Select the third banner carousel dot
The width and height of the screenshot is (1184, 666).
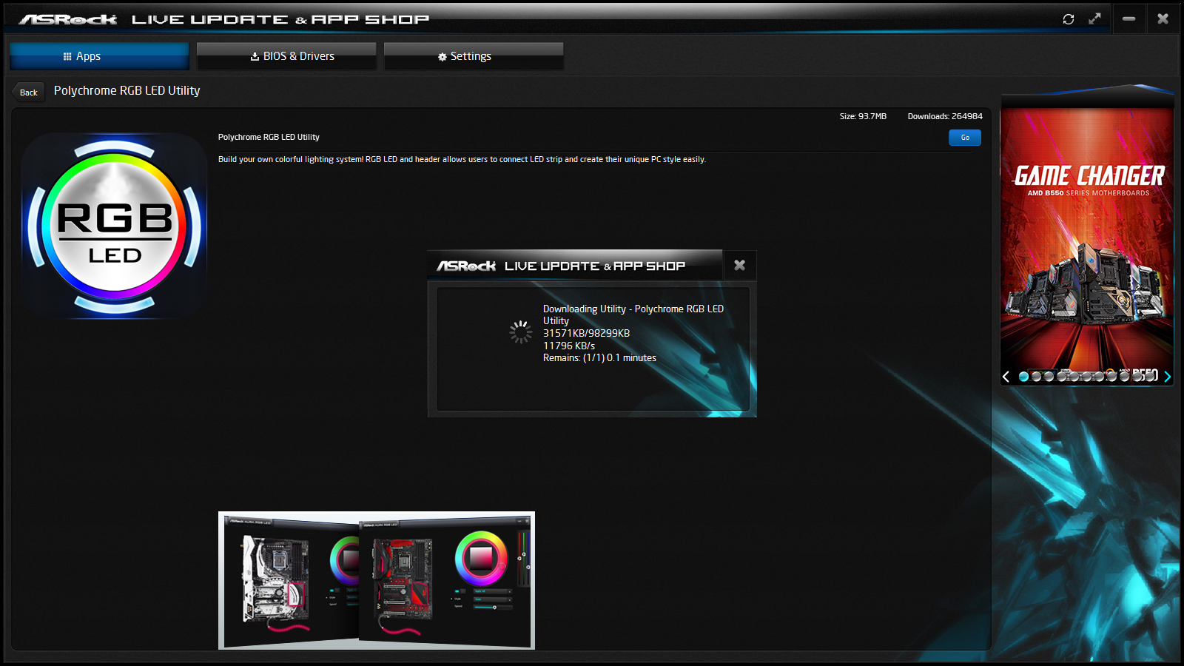pos(1049,377)
